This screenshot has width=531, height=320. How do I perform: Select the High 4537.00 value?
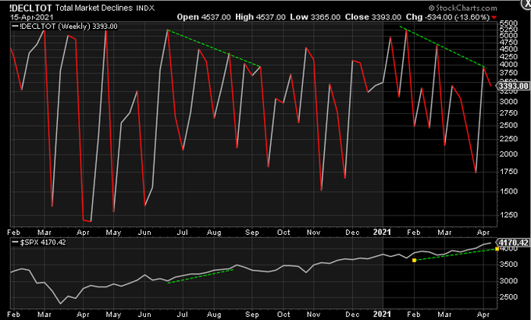click(260, 17)
